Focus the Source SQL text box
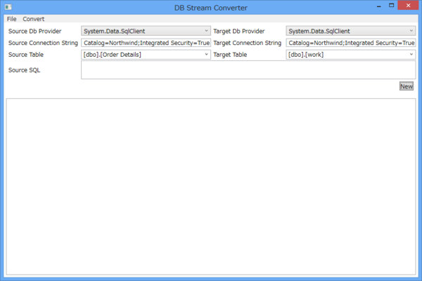Image resolution: width=422 pixels, height=281 pixels. (248, 70)
